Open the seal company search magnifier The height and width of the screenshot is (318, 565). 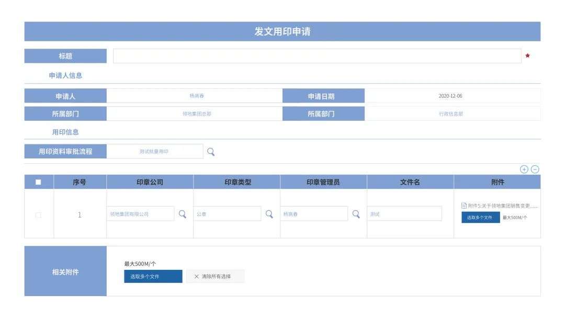click(x=183, y=213)
